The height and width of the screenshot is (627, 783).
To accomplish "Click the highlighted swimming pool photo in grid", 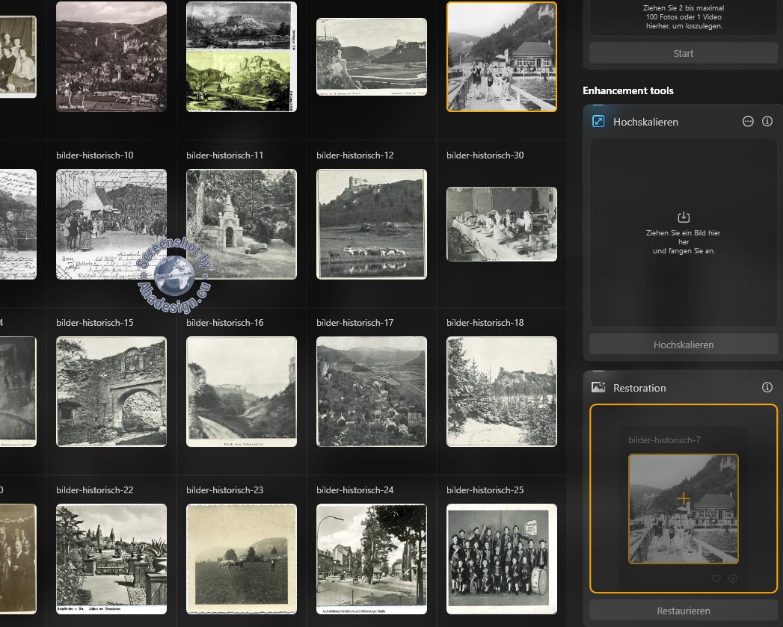I will tap(502, 57).
